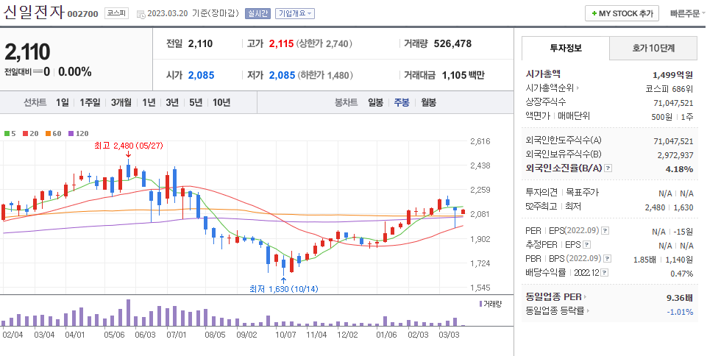Switch candle chart to 주봉
The height and width of the screenshot is (356, 707).
pyautogui.click(x=402, y=102)
